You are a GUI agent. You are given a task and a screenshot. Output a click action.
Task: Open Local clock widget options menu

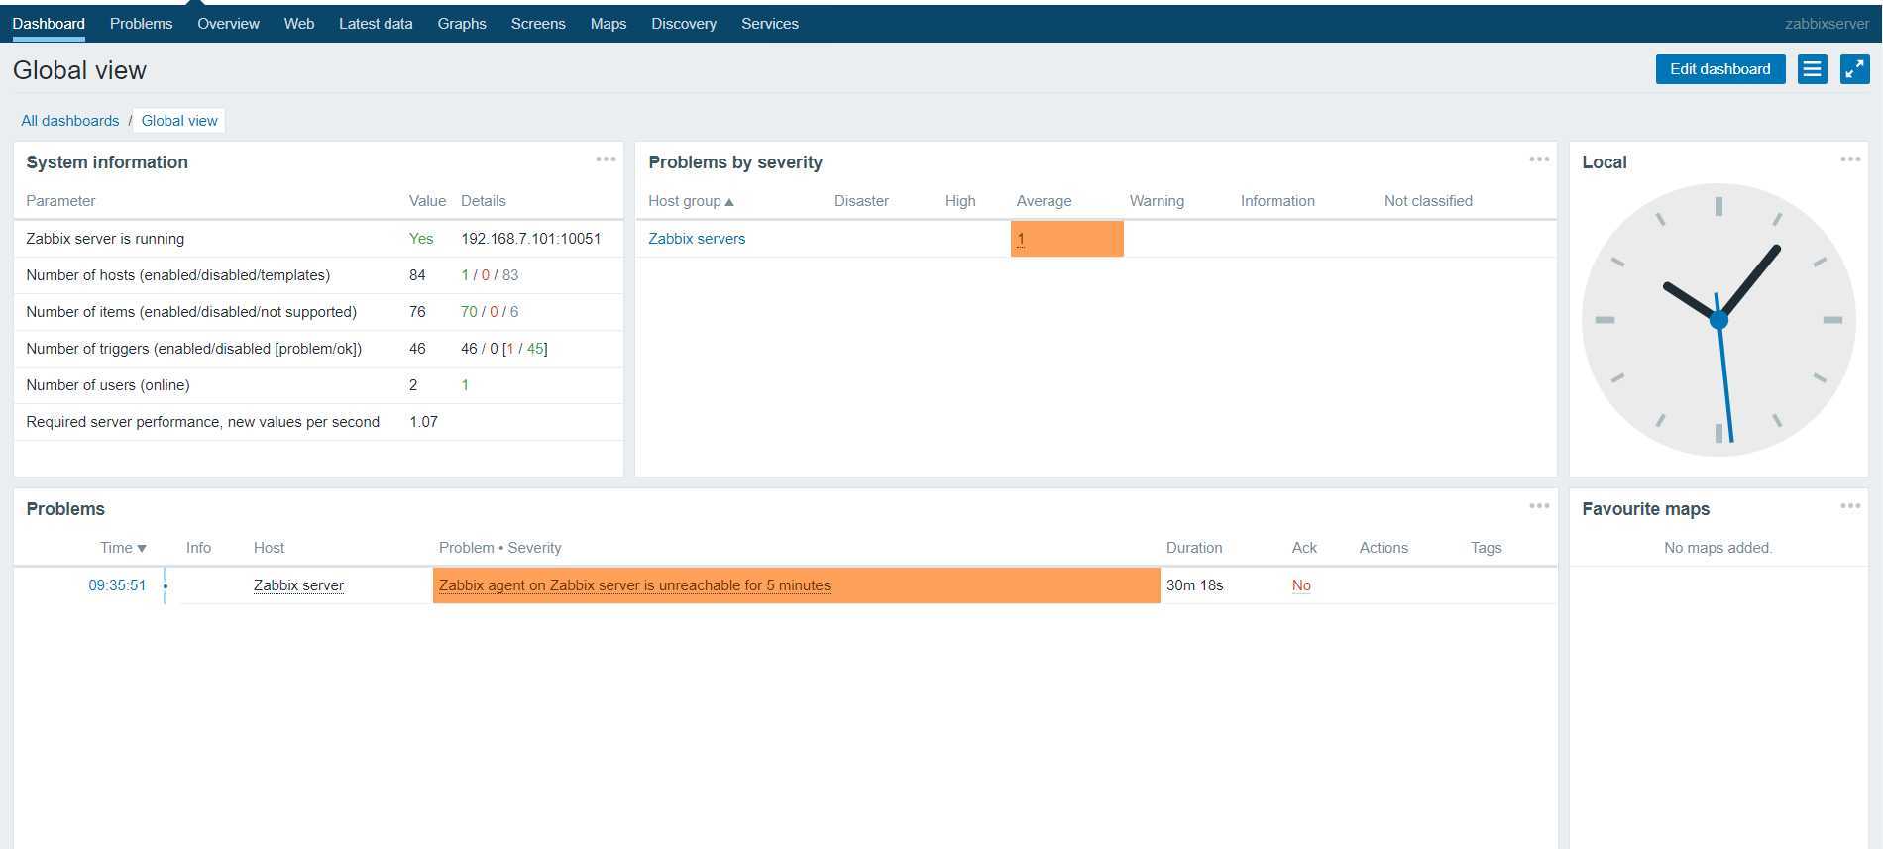1850,159
